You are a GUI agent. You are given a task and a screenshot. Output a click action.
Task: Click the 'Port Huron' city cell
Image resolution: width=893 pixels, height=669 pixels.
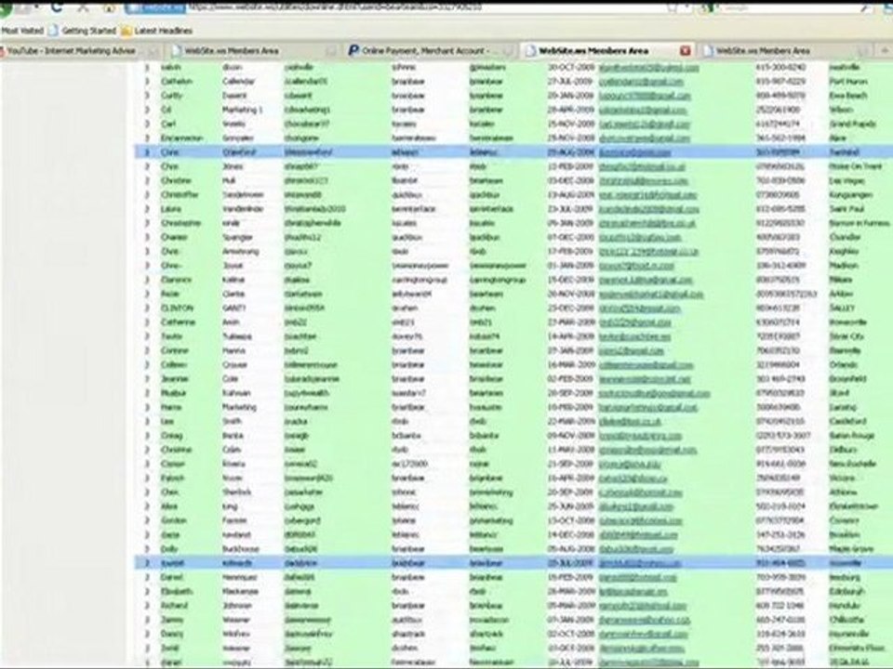pos(848,82)
